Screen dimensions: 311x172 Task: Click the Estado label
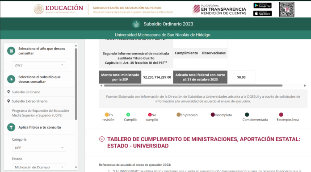(x=17, y=159)
